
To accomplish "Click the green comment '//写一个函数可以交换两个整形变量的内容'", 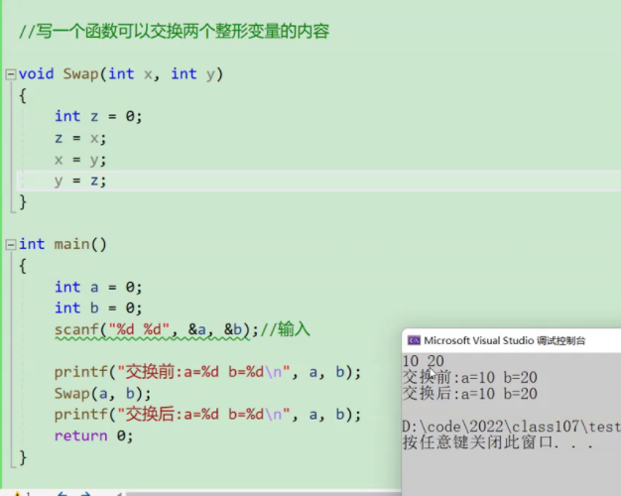I will click(x=174, y=31).
